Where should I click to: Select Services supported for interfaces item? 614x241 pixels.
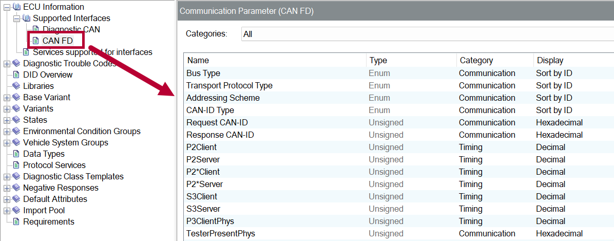[92, 52]
